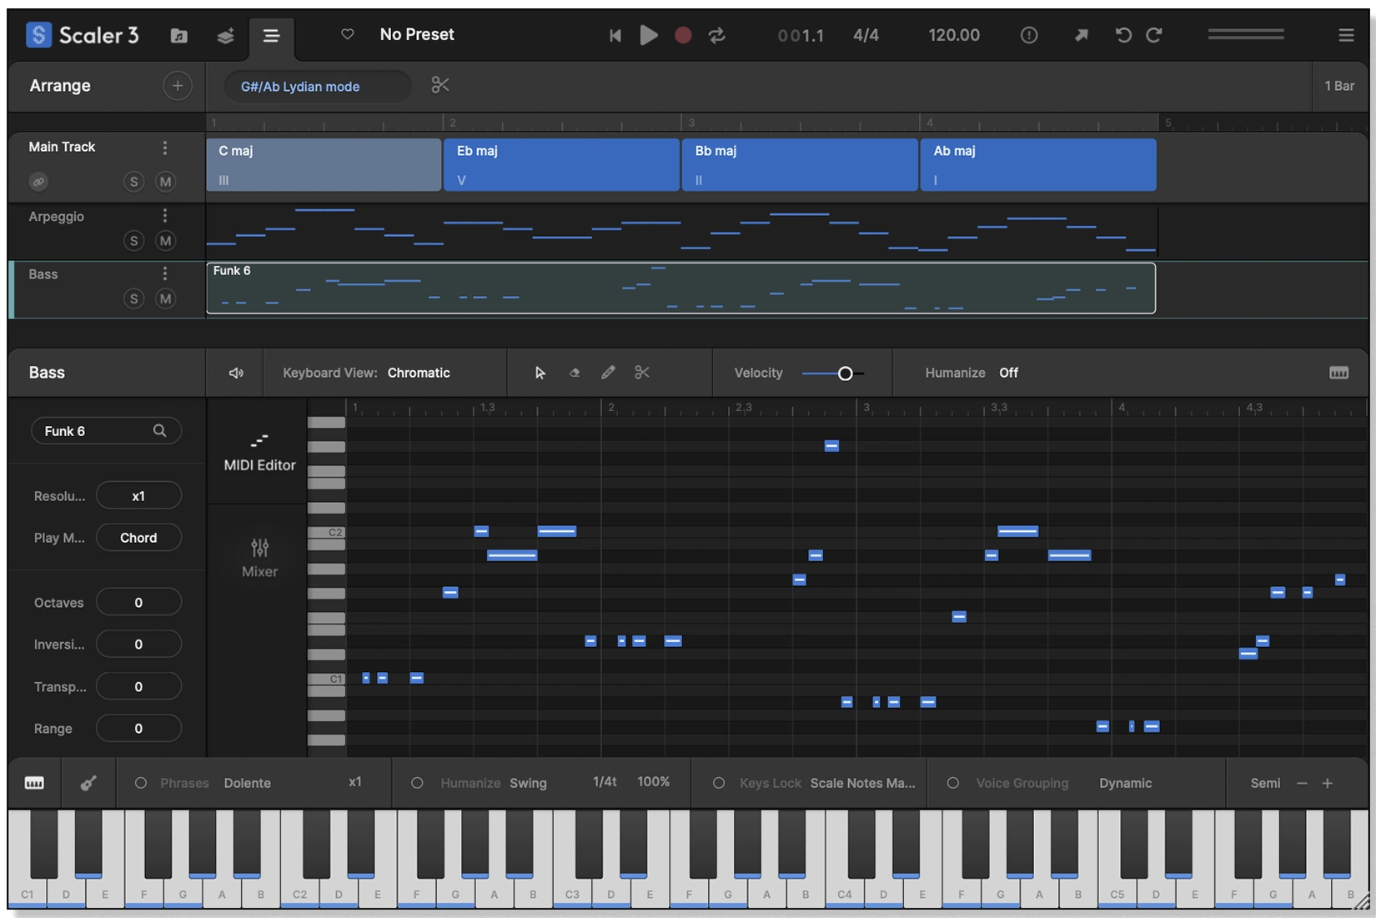Open the preset browser folder icon

click(178, 35)
